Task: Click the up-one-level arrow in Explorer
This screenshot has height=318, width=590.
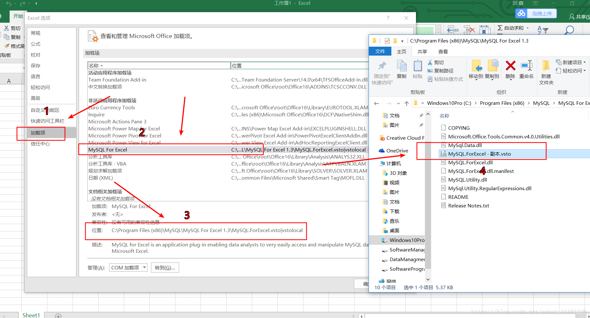Action: coord(406,103)
